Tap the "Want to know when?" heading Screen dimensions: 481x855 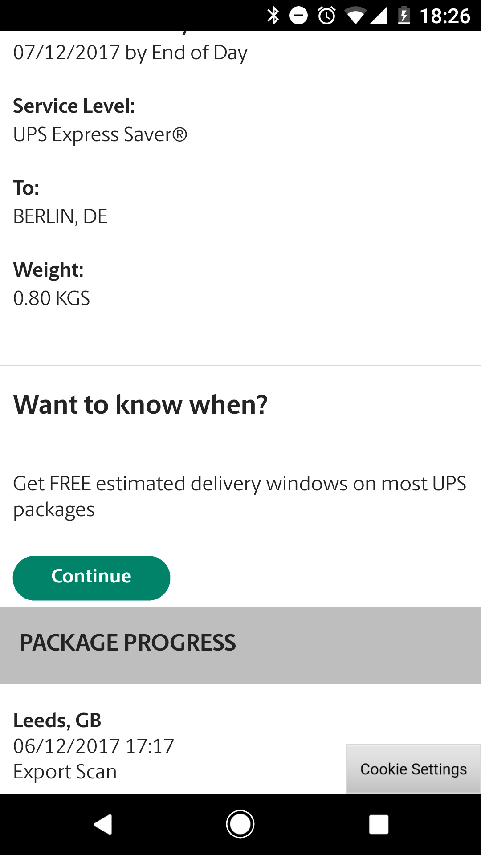(x=141, y=405)
